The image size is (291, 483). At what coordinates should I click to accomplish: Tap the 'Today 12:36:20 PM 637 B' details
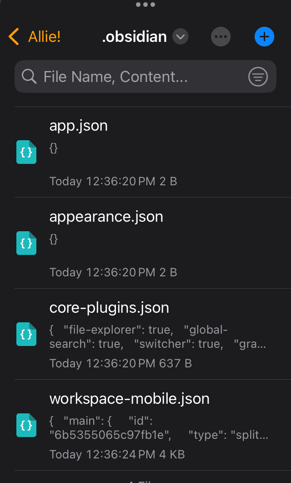120,363
